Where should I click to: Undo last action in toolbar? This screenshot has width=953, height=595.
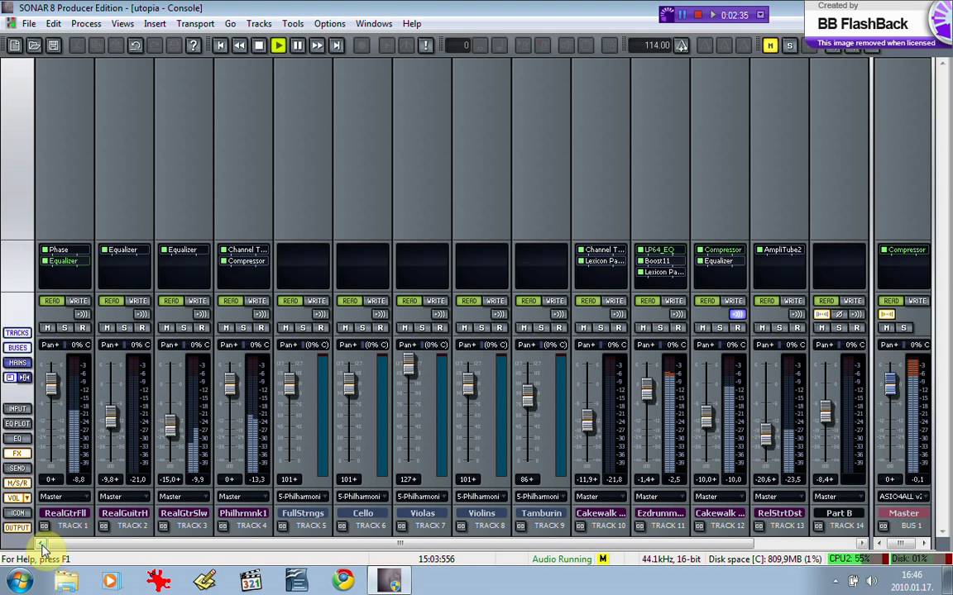[x=135, y=45]
